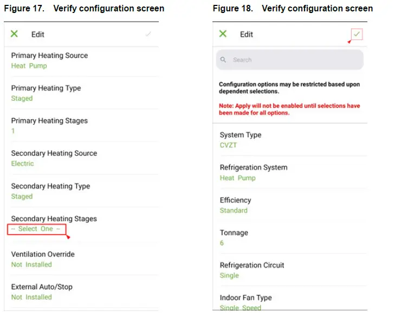
Task: Close the right Edit screen with X
Action: (x=223, y=34)
